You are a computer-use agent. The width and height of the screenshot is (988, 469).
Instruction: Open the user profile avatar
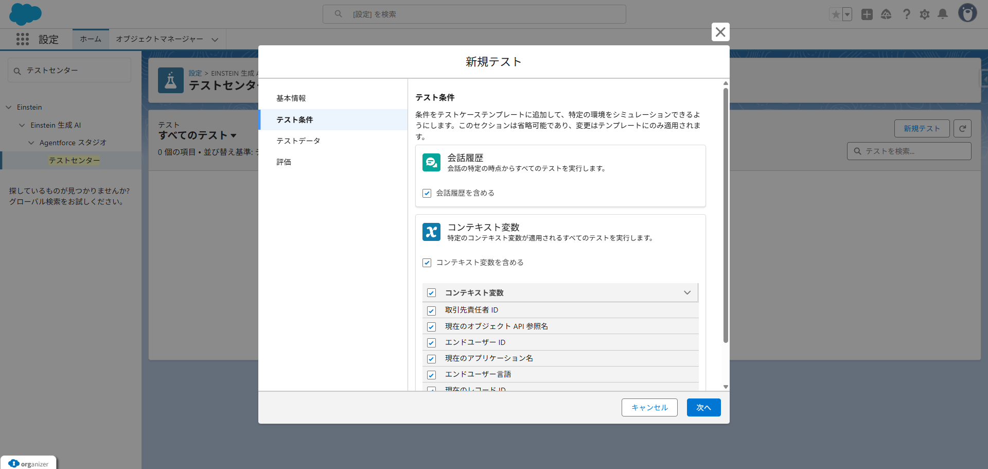967,13
